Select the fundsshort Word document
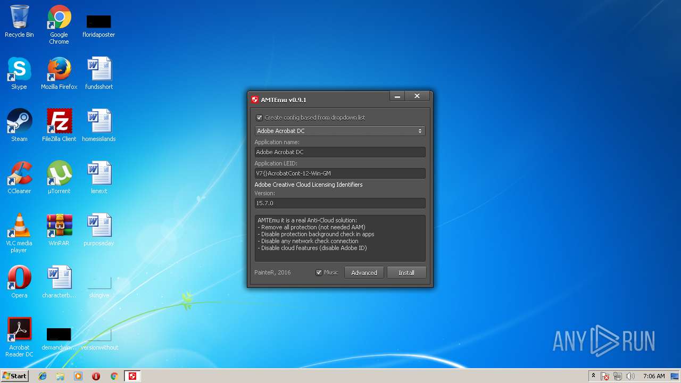681x383 pixels. point(99,73)
